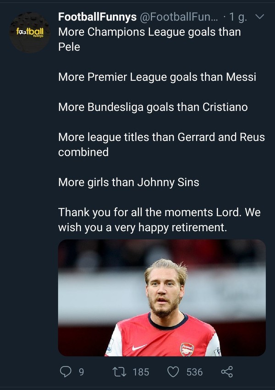
Task: Open the FootballFunnys profile avatar
Action: click(30, 33)
